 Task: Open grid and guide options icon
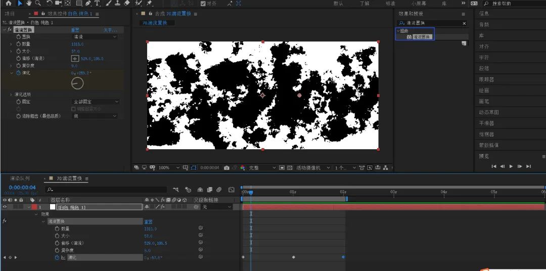[186, 167]
